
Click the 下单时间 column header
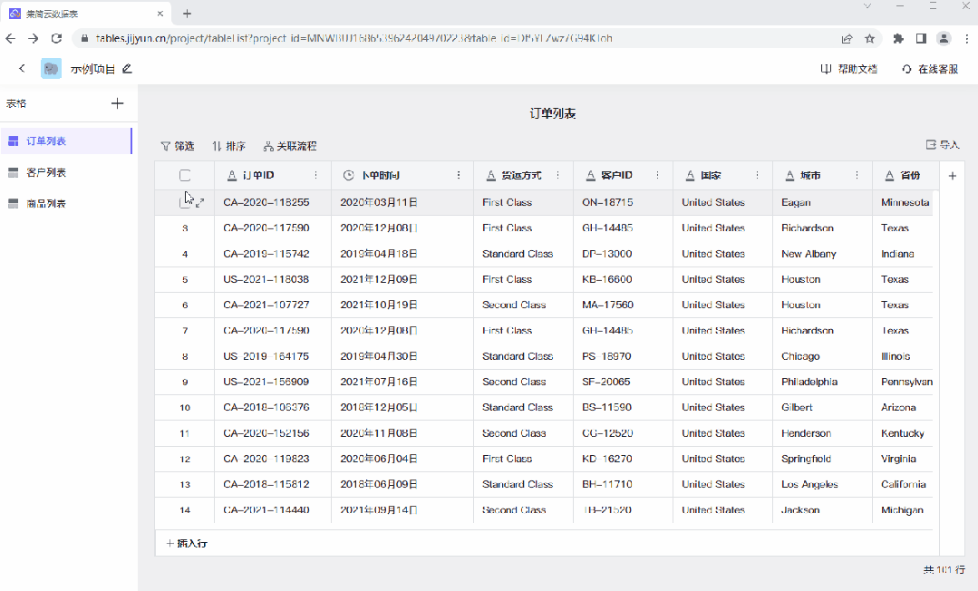pyautogui.click(x=402, y=175)
